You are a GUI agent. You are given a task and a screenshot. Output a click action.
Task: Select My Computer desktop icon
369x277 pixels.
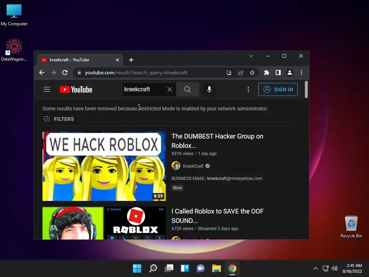[14, 15]
